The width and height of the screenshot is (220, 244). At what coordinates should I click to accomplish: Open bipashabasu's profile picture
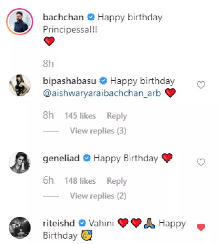[19, 86]
